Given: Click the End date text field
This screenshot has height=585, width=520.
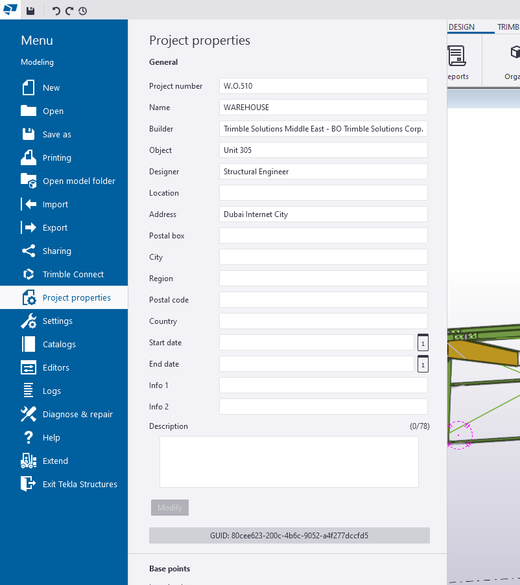Looking at the screenshot, I should pos(316,363).
